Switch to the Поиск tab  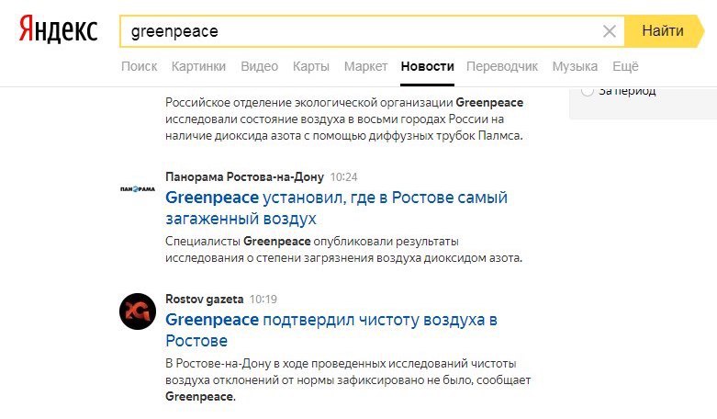pos(139,66)
